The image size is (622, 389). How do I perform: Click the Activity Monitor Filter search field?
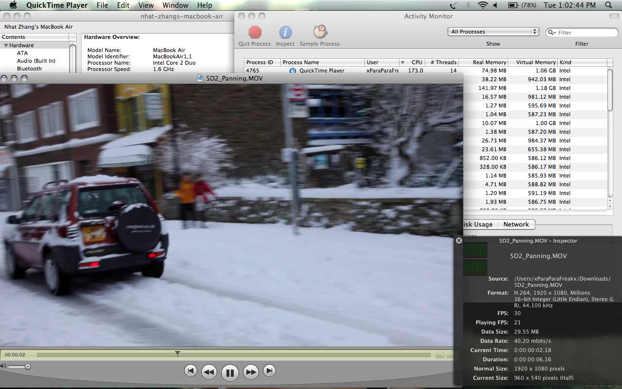coord(582,33)
